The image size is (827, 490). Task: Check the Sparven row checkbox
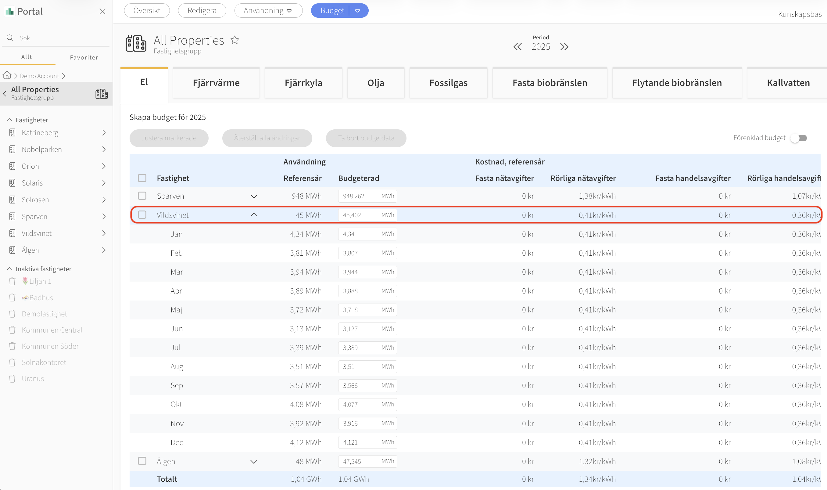142,196
